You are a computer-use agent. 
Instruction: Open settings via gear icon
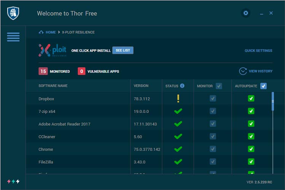coord(246,13)
